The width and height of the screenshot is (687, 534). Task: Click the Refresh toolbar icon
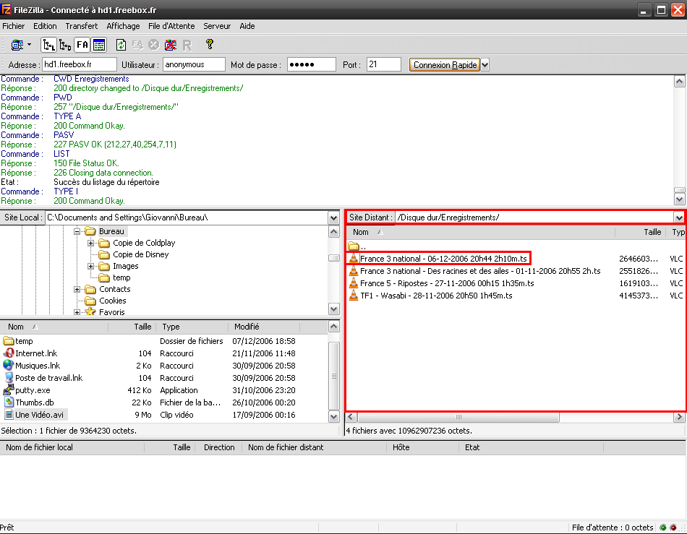click(x=121, y=45)
